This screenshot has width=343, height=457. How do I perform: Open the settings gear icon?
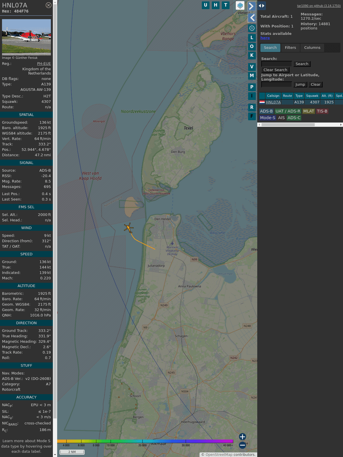[x=252, y=28]
